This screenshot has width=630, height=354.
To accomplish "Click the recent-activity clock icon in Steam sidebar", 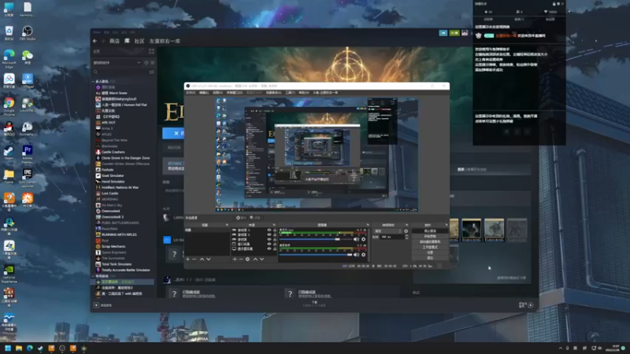I will pos(146,63).
